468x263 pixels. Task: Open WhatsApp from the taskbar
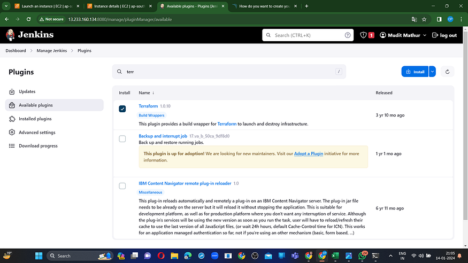click(x=362, y=256)
